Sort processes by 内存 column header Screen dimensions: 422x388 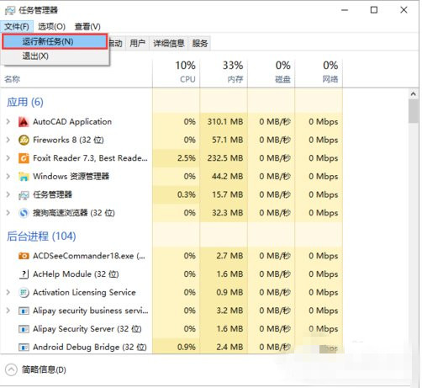[224, 72]
